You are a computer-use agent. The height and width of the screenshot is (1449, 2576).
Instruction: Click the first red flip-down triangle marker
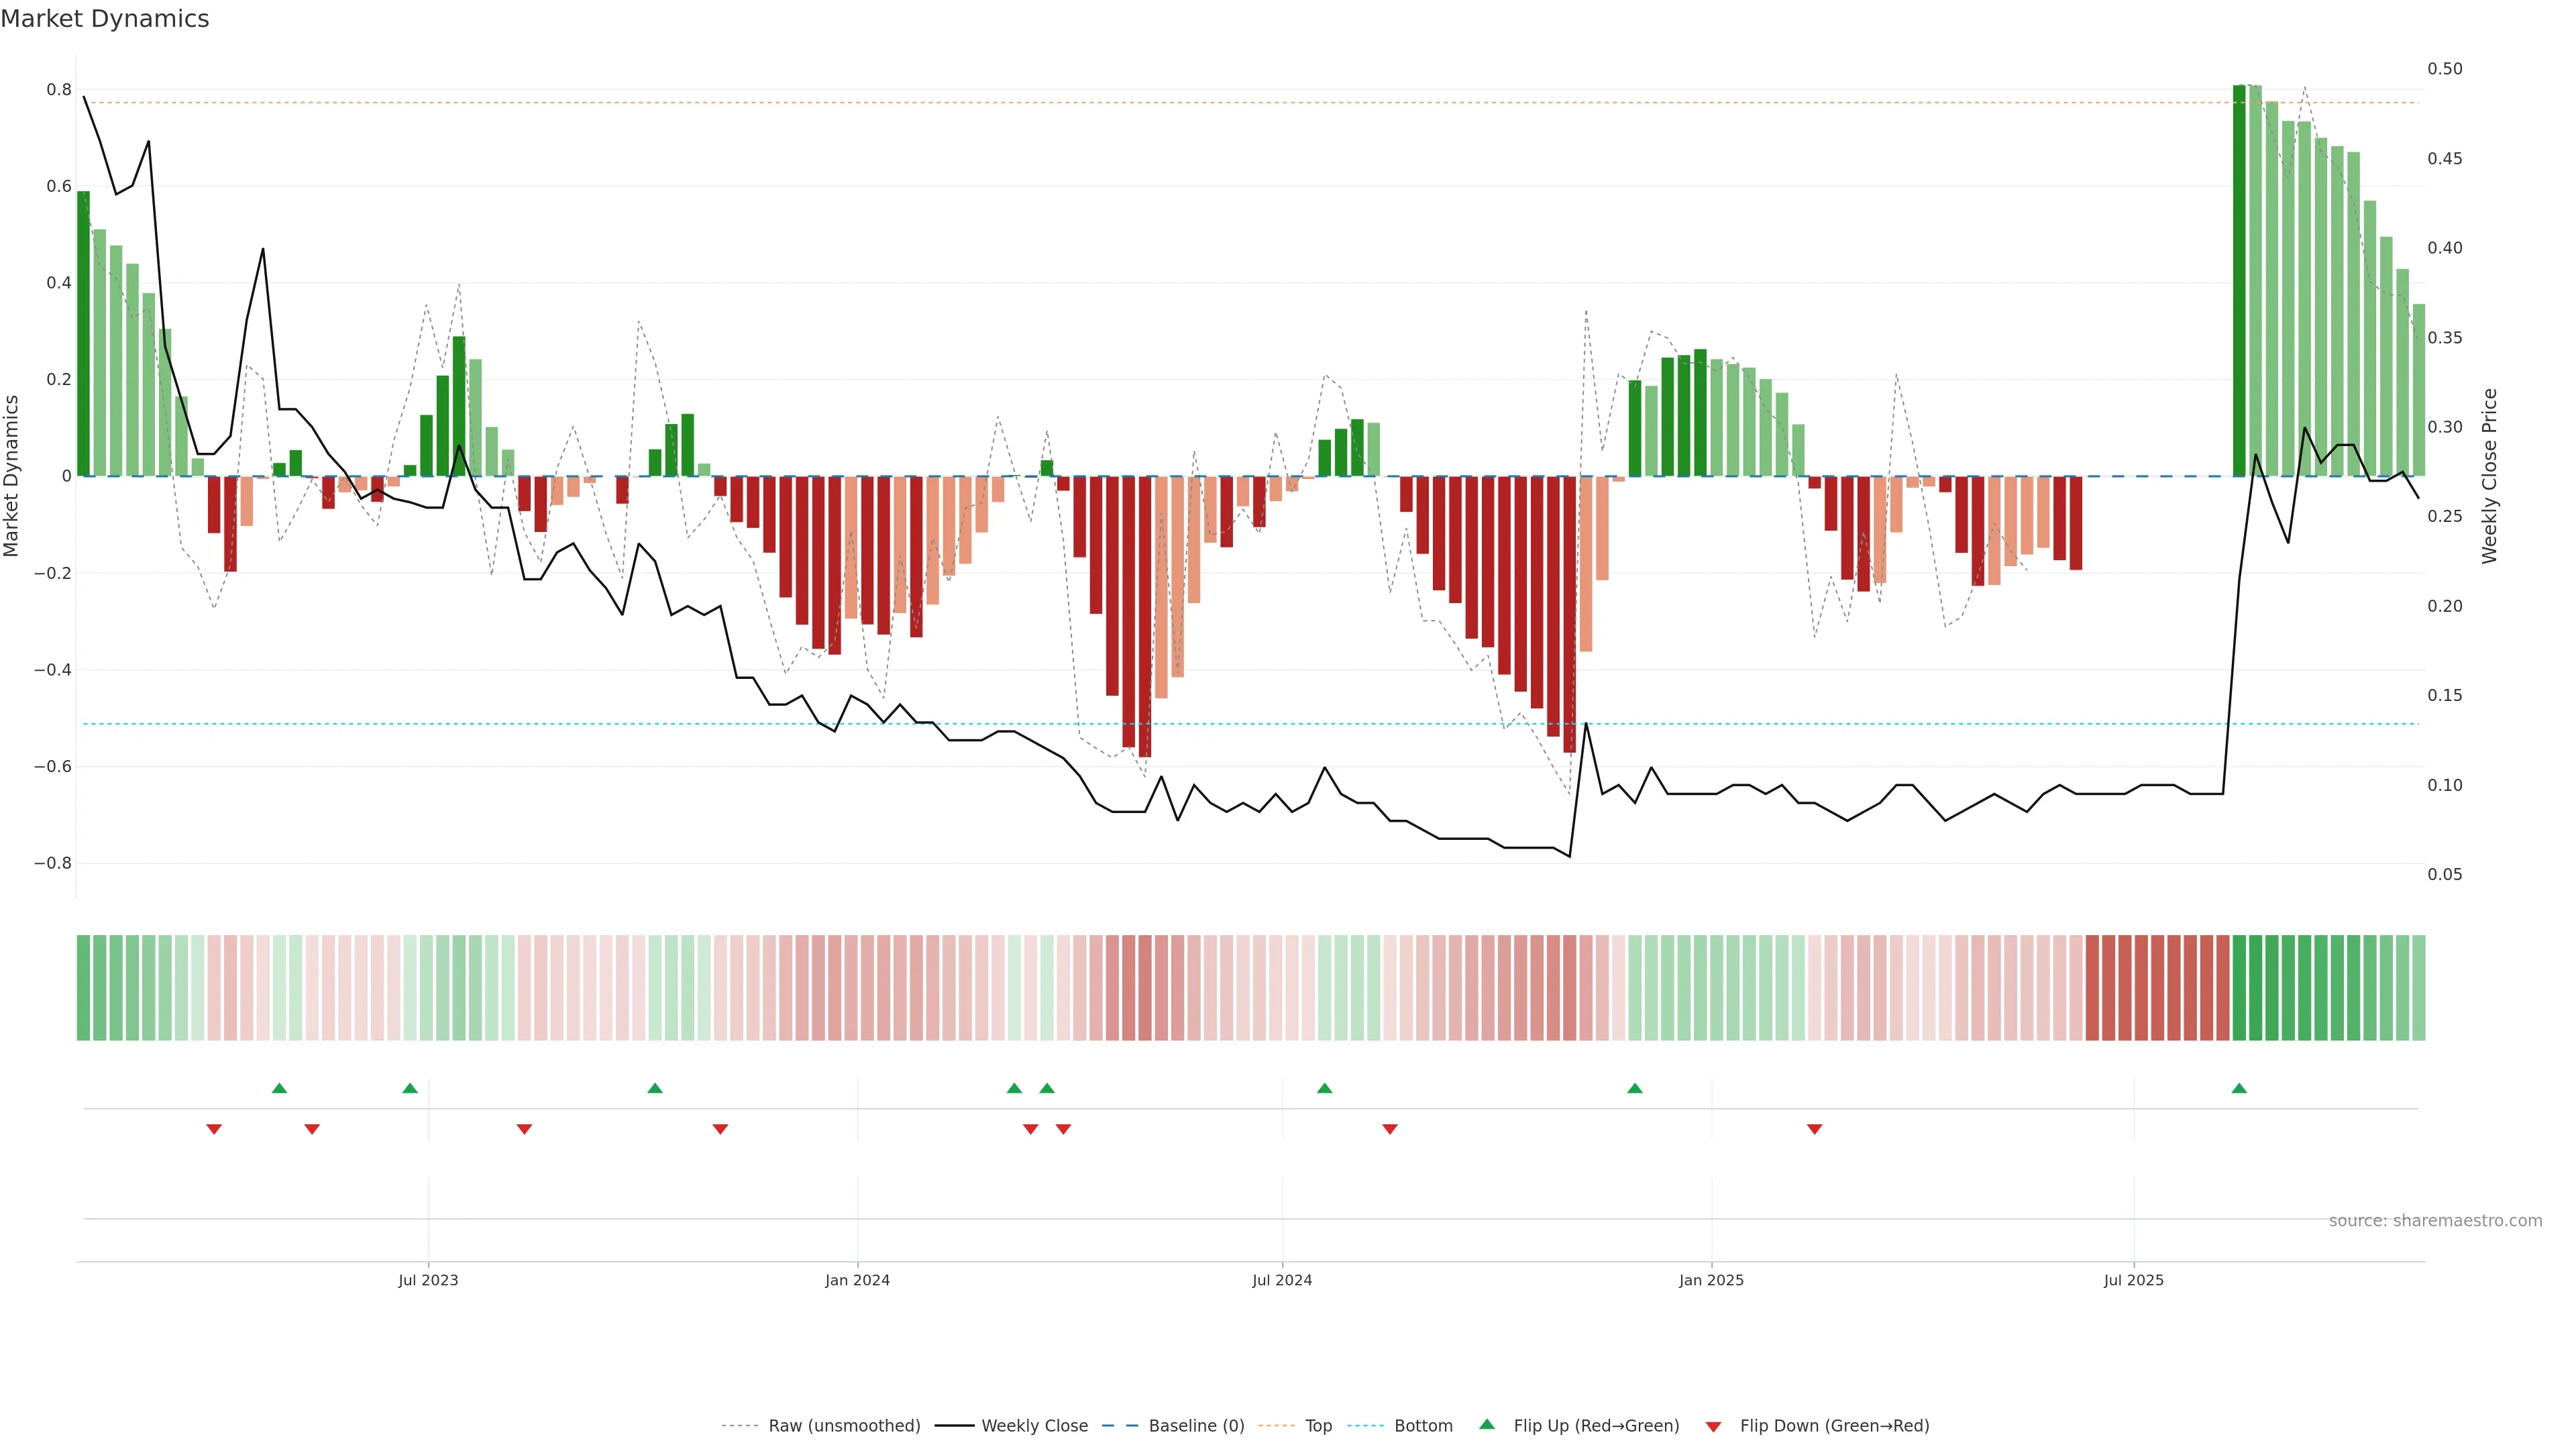(214, 1129)
